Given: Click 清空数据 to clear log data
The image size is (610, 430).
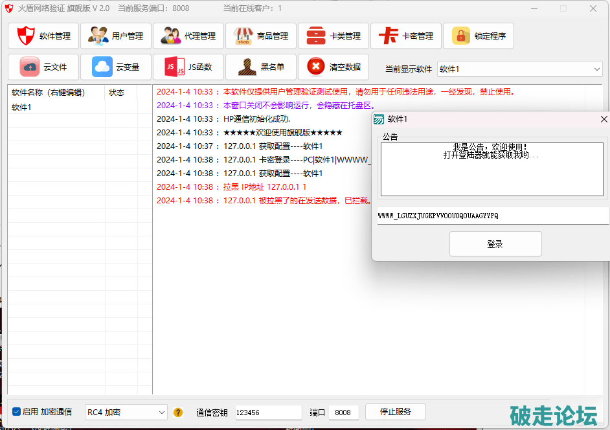Looking at the screenshot, I should tap(333, 67).
